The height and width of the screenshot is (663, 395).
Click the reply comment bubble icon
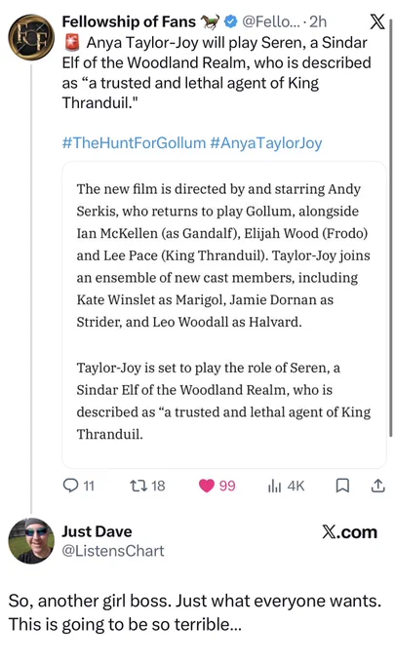click(x=70, y=485)
